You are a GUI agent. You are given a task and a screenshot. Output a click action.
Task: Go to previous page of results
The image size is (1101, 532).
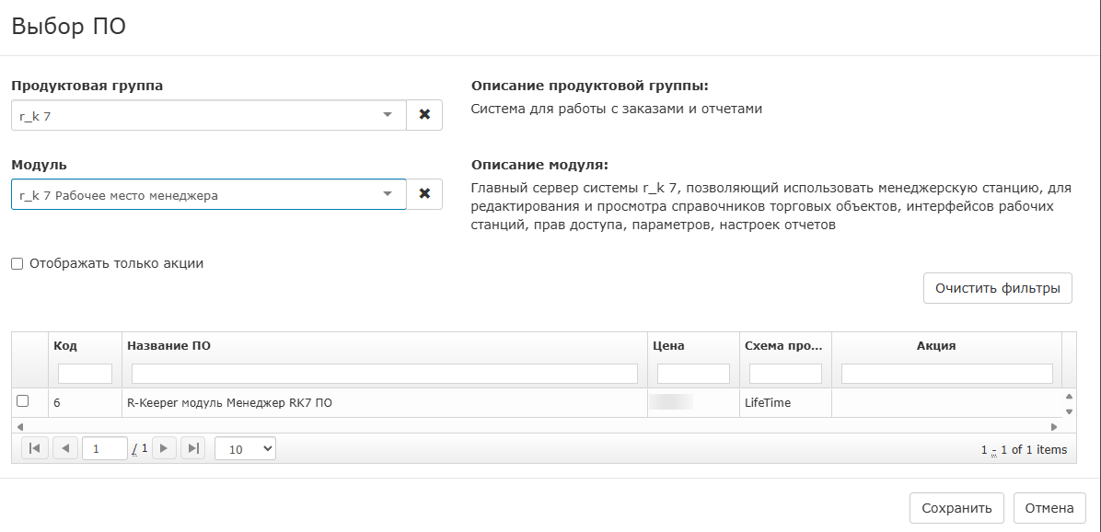tap(64, 448)
